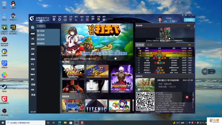This screenshot has height=125, width=222.
Task: Select the first carousel dot in 精彩赛事
Action: tap(156, 39)
